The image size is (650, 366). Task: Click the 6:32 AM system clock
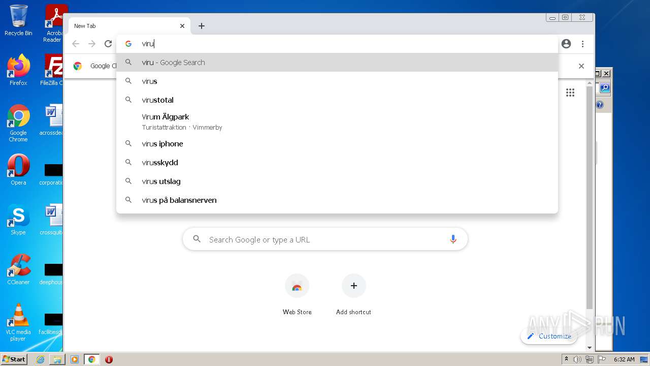click(x=624, y=359)
